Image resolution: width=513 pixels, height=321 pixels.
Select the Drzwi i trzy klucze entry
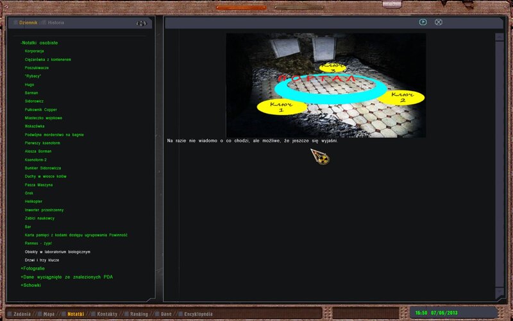(x=42, y=260)
